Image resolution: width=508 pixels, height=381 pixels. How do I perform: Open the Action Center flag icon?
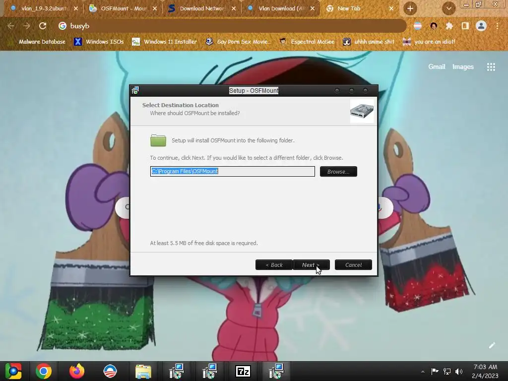point(435,371)
